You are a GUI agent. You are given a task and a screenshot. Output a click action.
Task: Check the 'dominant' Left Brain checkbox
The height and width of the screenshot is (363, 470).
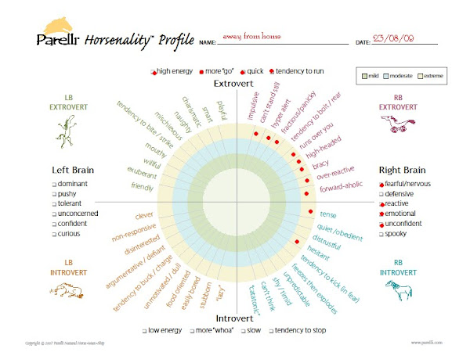tap(54, 185)
